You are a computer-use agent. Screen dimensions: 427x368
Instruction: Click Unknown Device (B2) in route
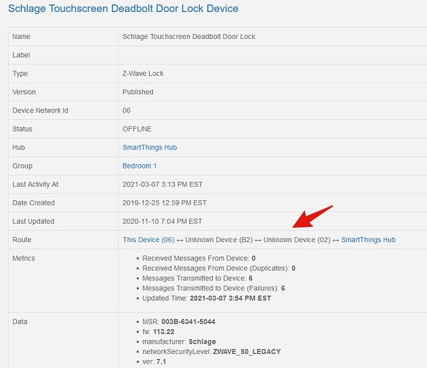[x=219, y=240]
